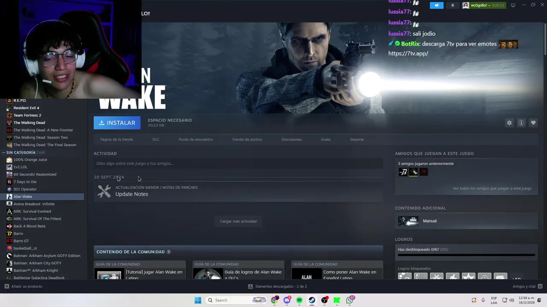Viewport: 547px width, 307px height.
Task: Open Como poner Alan Wake en Español guide
Action: (337, 270)
